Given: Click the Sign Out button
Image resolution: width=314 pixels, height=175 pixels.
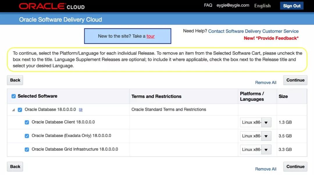Looking at the screenshot, I should click(x=292, y=6).
